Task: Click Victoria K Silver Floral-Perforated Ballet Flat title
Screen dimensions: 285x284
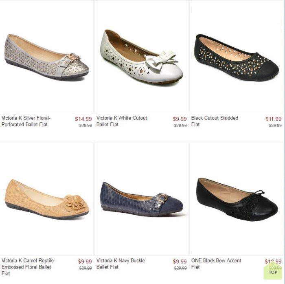Action: pos(26,121)
